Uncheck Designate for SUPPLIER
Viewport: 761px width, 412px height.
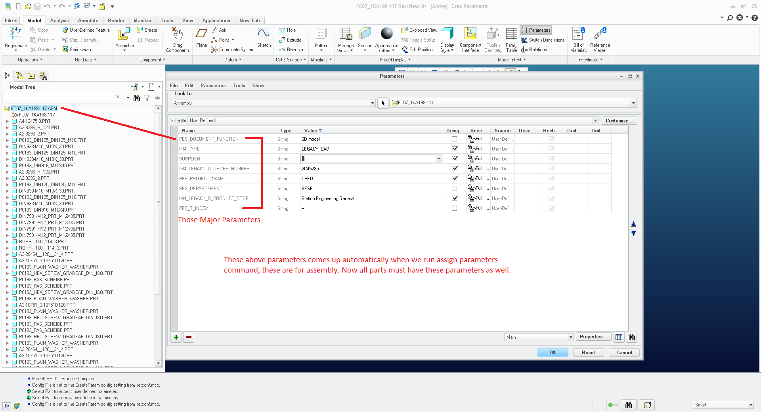click(454, 159)
